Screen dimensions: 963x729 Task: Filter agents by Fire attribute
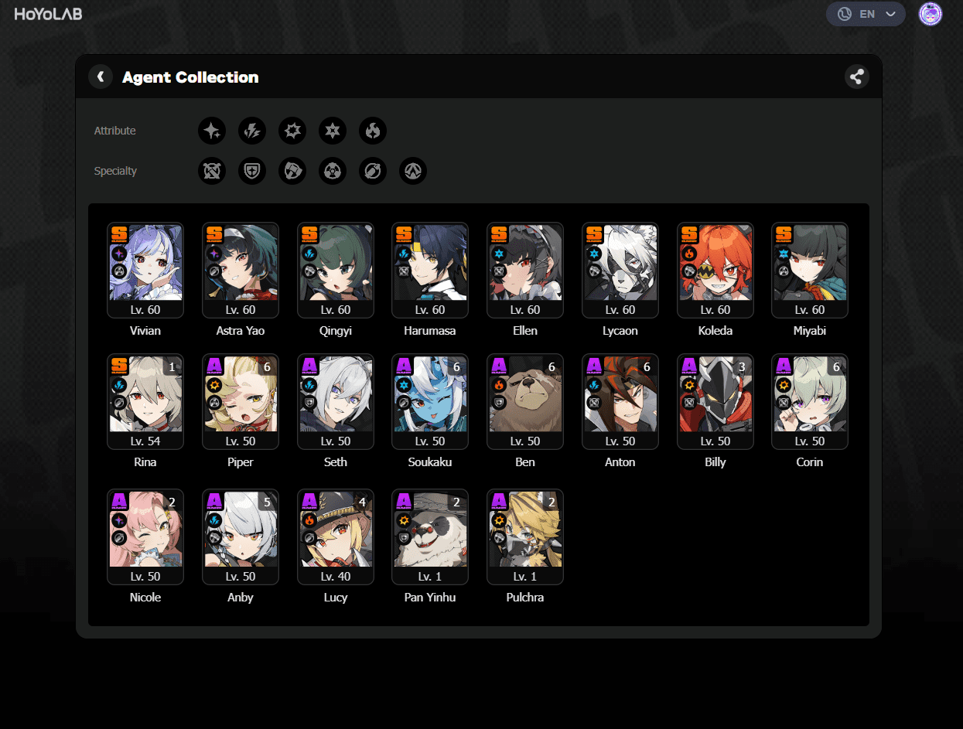tap(373, 131)
